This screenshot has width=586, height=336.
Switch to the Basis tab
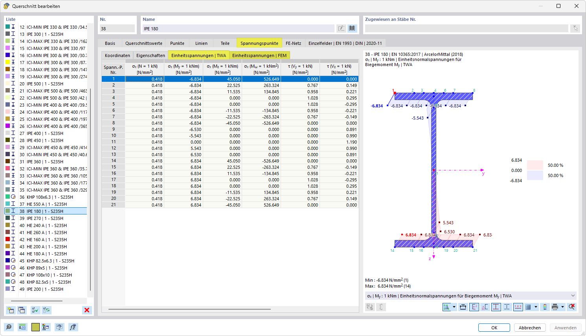point(110,43)
